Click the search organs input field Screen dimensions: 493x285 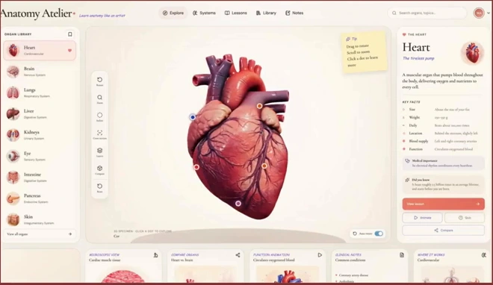coord(427,13)
